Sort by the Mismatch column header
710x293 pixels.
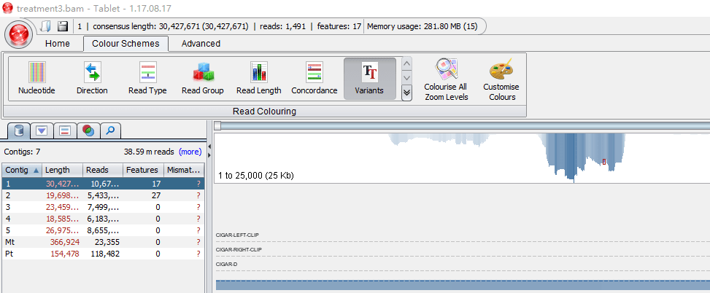[184, 170]
